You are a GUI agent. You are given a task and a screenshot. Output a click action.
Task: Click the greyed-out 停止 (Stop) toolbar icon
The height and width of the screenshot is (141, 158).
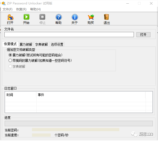tap(42, 19)
